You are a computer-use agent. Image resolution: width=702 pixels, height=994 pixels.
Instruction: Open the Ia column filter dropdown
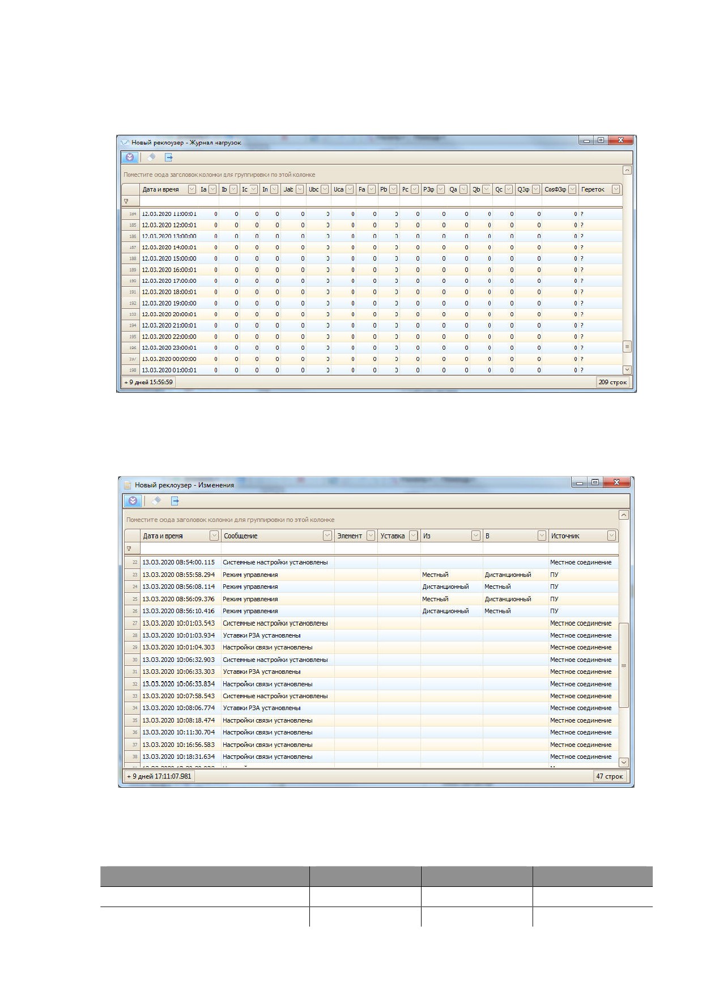(x=212, y=189)
